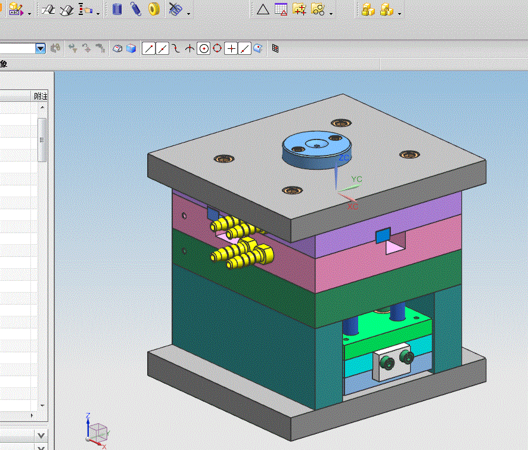528x450 pixels.
Task: Toggle Intersection snap
Action: pos(190,48)
